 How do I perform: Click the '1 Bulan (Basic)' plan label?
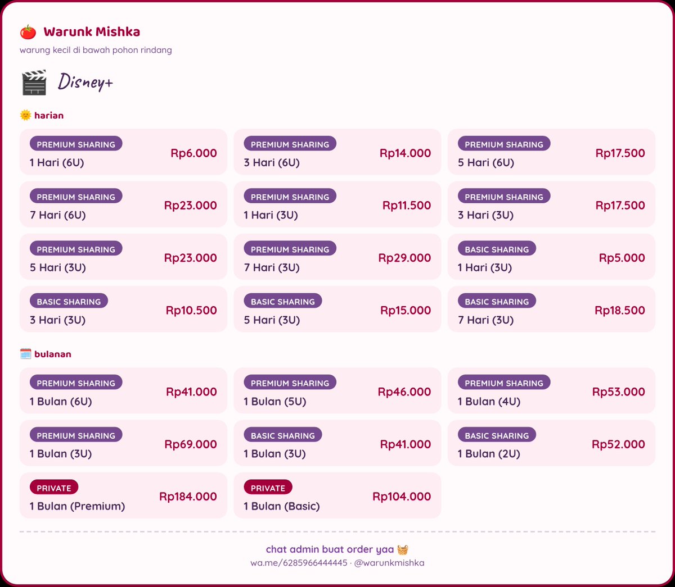(x=282, y=506)
